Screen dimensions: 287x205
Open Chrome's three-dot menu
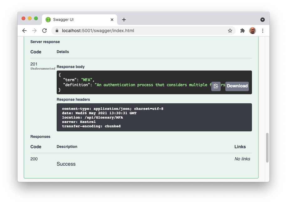pyautogui.click(x=263, y=31)
